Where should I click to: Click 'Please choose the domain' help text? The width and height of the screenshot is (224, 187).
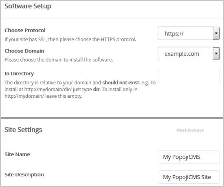coord(59,59)
